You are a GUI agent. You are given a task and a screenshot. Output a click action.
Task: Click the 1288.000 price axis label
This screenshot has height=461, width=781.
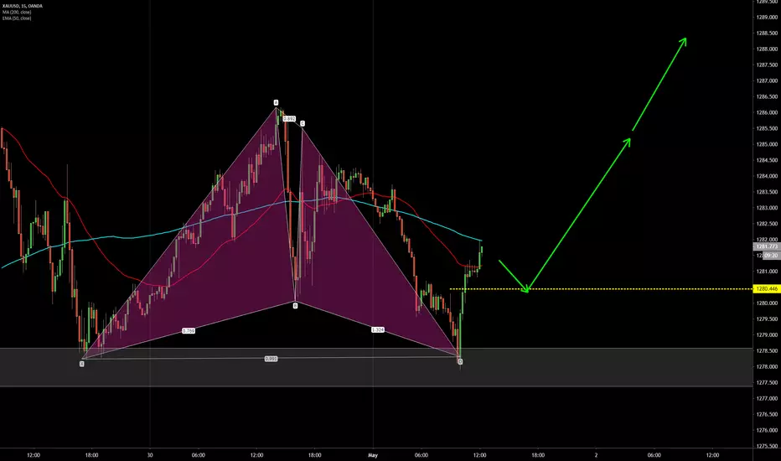(767, 49)
